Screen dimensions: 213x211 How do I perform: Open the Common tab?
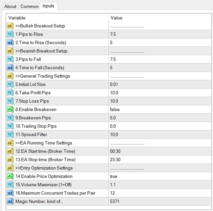coord(29,6)
